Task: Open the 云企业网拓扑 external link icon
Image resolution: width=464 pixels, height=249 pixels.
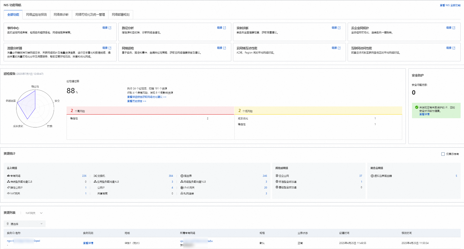Action: pyautogui.click(x=454, y=28)
